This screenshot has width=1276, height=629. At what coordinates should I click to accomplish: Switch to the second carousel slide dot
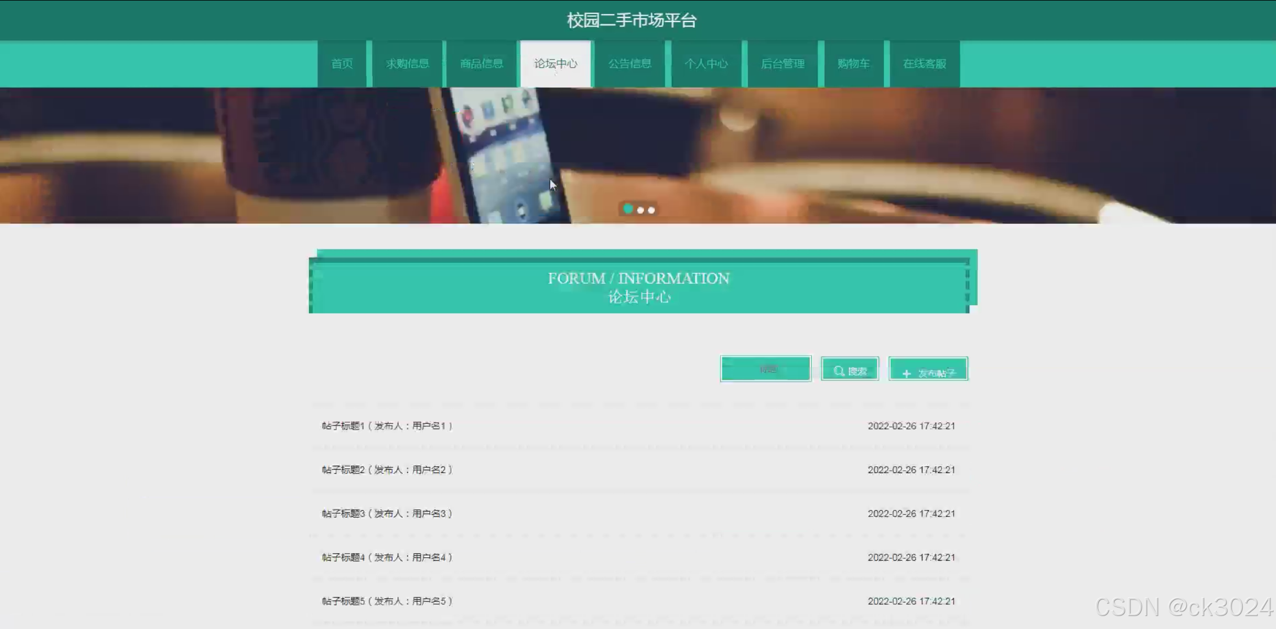(641, 210)
